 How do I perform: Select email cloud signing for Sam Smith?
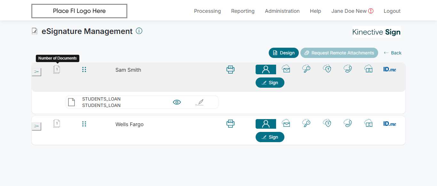pyautogui.click(x=286, y=69)
